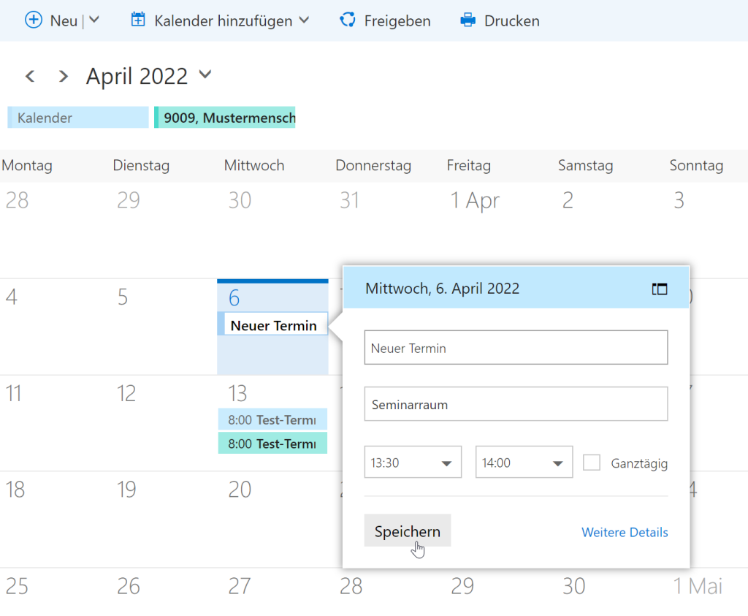The height and width of the screenshot is (616, 748).
Task: Click the Speichern button
Action: (x=407, y=531)
